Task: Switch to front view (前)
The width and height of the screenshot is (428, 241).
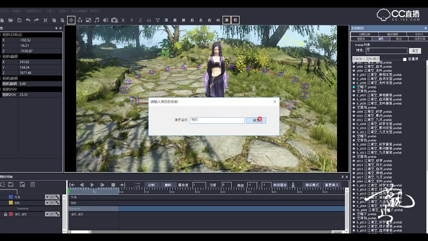Action: point(184,20)
